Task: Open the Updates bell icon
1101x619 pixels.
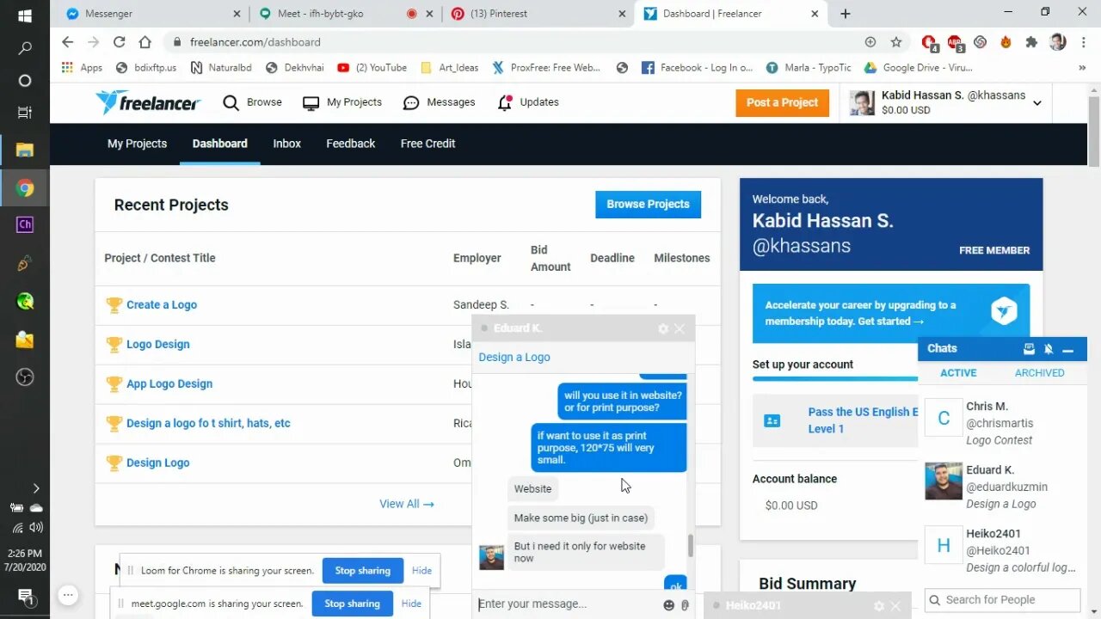Action: point(505,102)
